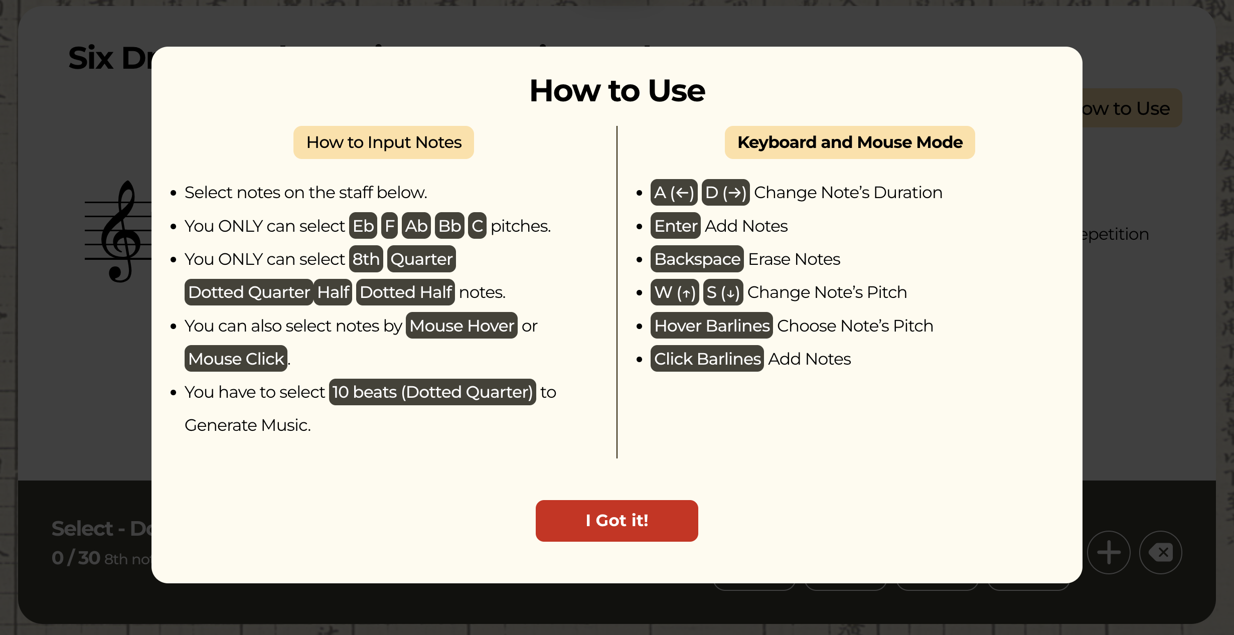Click the Change Note's Duration text

pos(848,192)
